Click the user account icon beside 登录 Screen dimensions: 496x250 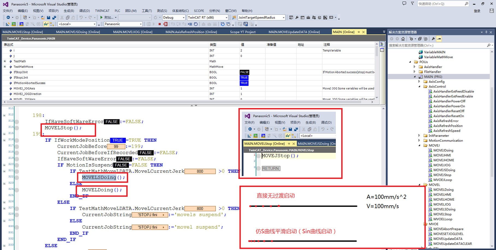click(x=491, y=11)
